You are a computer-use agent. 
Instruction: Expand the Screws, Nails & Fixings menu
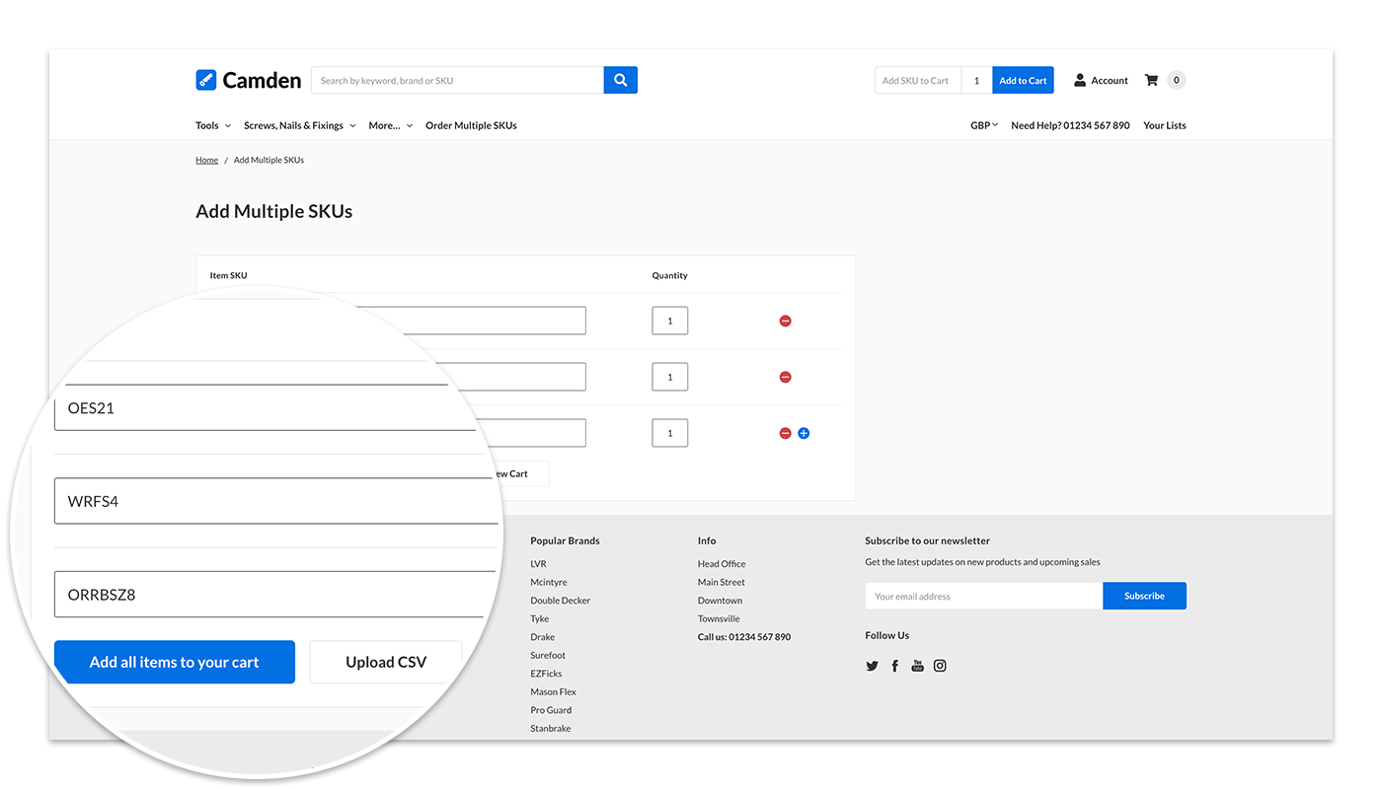tap(300, 125)
